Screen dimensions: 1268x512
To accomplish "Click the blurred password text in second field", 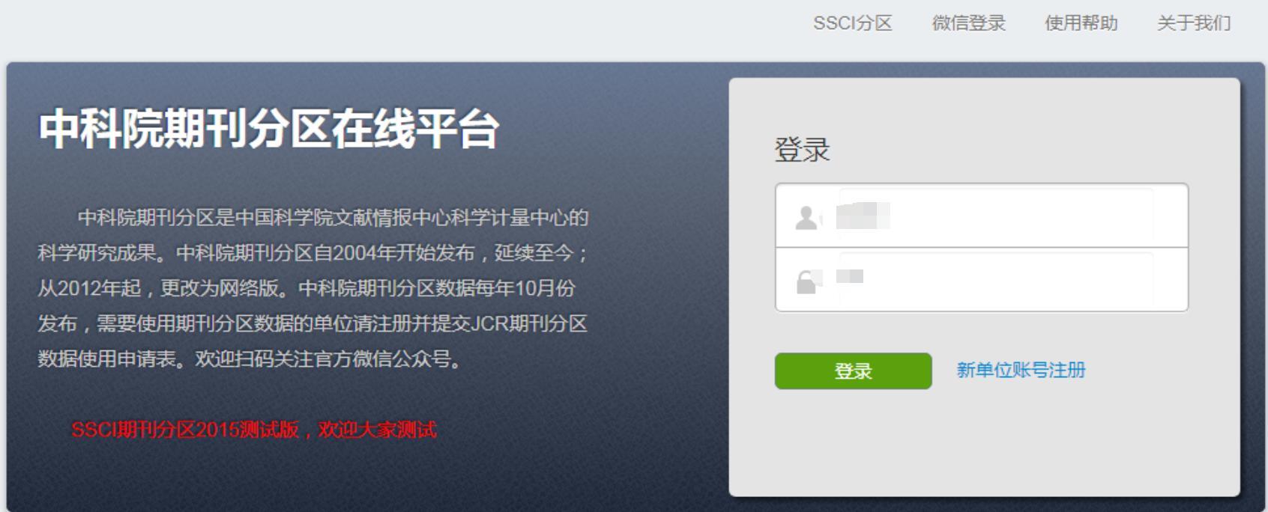I will [x=850, y=276].
